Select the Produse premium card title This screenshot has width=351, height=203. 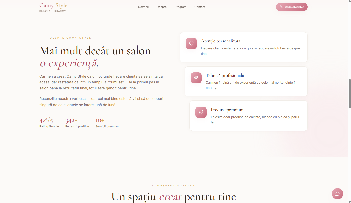(x=227, y=110)
